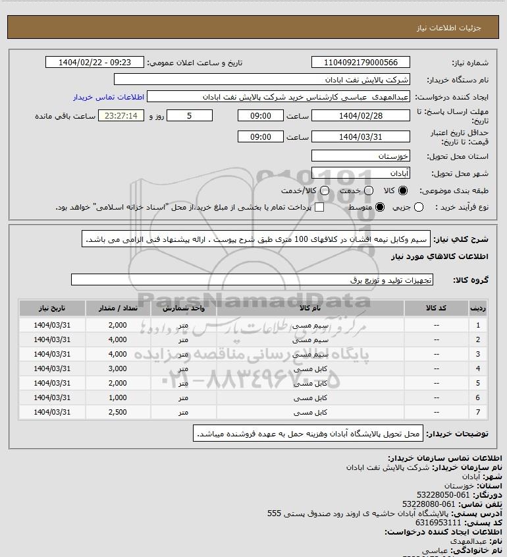Choose the جزیی purchase type radio

point(419,207)
